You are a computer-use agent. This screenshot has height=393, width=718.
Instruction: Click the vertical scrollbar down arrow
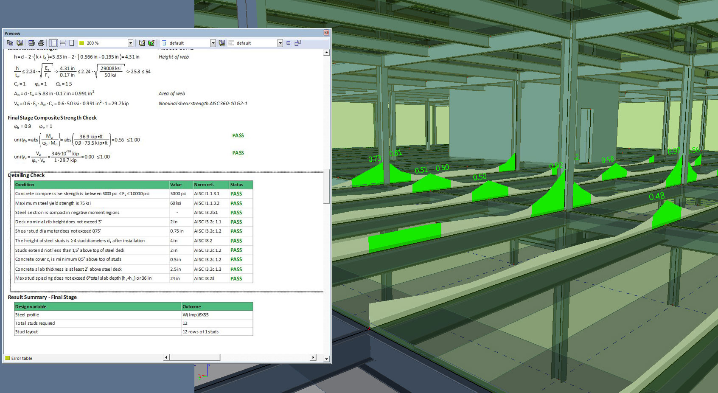[x=326, y=359]
